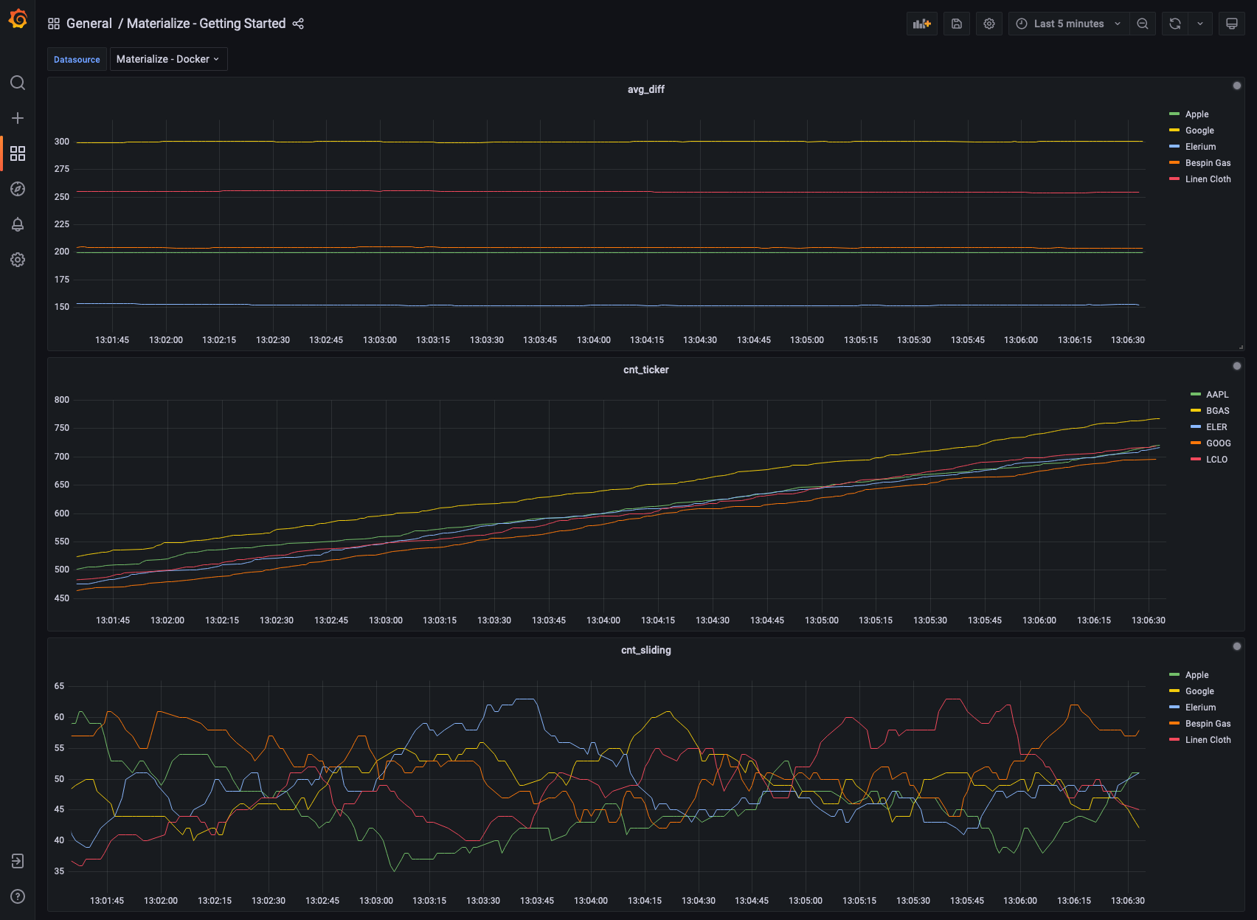Open the Grafana home logo
Viewport: 1257px width, 920px height.
tap(18, 19)
